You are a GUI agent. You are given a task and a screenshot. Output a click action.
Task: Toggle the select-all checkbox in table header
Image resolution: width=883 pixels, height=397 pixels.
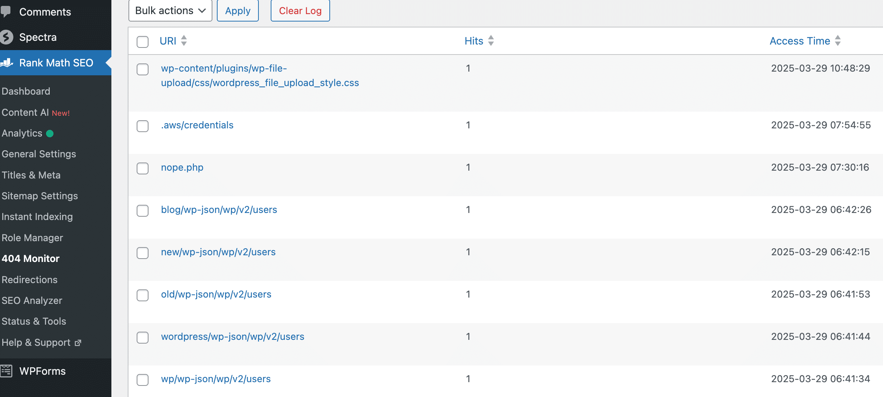tap(143, 42)
